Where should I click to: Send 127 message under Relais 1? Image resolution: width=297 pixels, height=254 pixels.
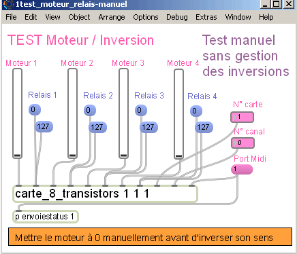[x=44, y=126]
